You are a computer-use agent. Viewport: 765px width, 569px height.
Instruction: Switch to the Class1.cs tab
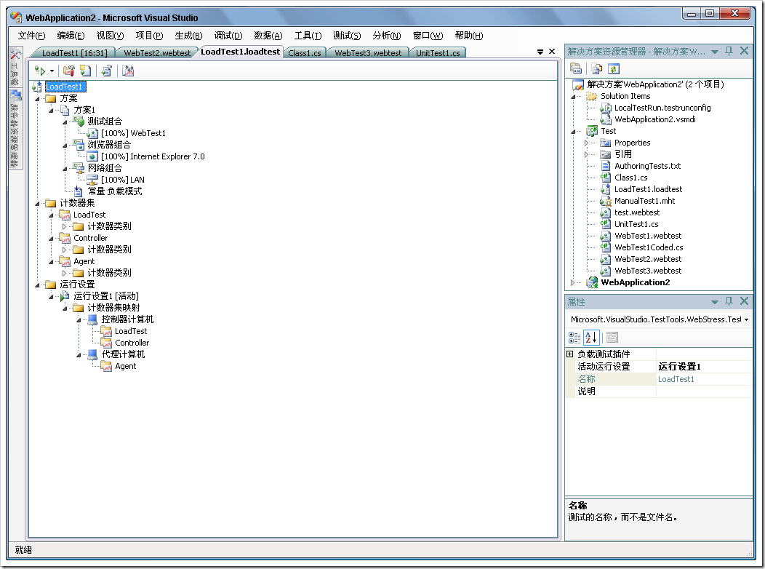pyautogui.click(x=305, y=52)
